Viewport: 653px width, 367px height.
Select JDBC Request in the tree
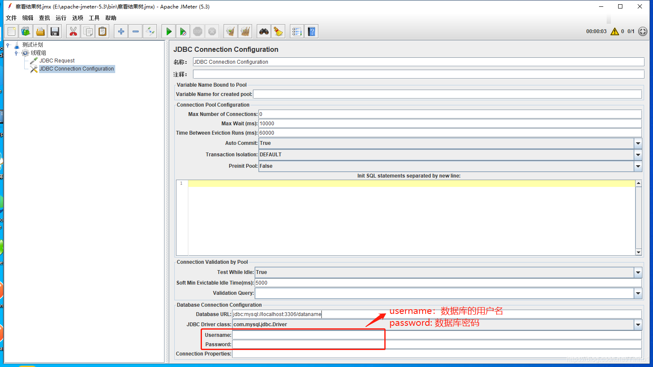pyautogui.click(x=57, y=61)
